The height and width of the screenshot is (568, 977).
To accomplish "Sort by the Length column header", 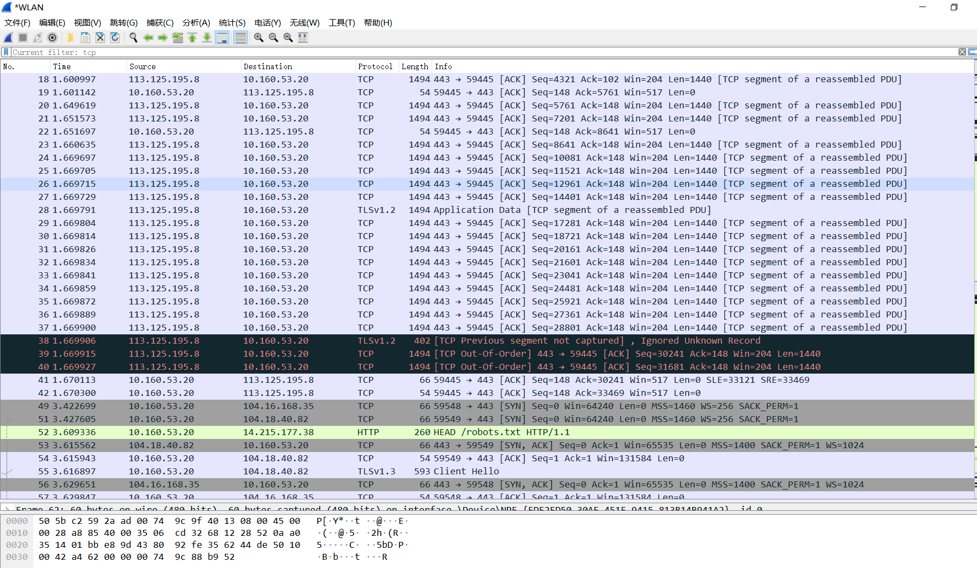I will (x=415, y=66).
